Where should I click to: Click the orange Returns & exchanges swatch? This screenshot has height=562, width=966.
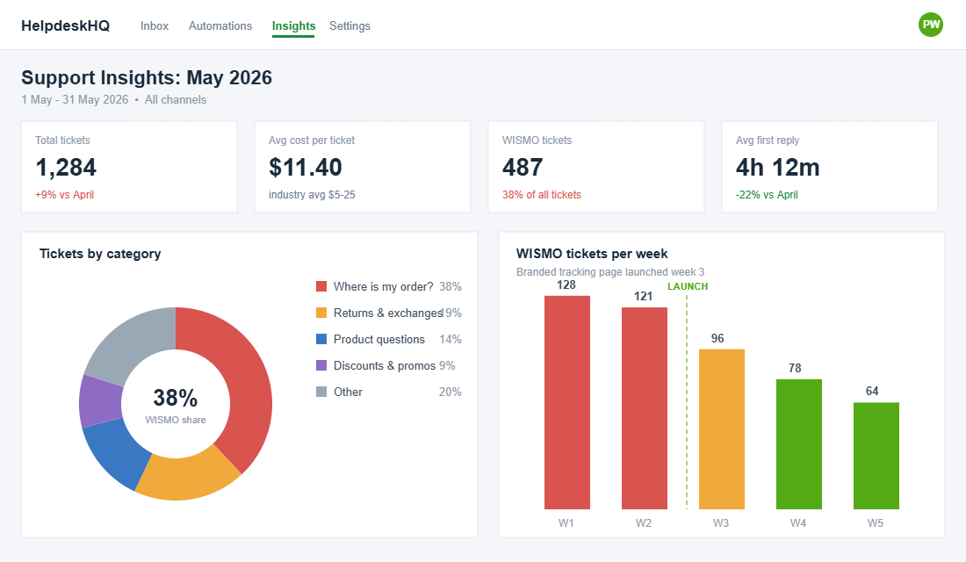(x=321, y=313)
